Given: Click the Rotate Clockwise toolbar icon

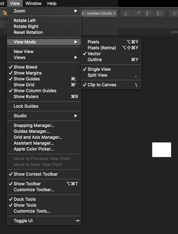Looking at the screenshot, I should [x=159, y=13].
